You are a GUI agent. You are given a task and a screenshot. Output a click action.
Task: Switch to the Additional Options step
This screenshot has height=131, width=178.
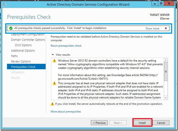(23, 50)
